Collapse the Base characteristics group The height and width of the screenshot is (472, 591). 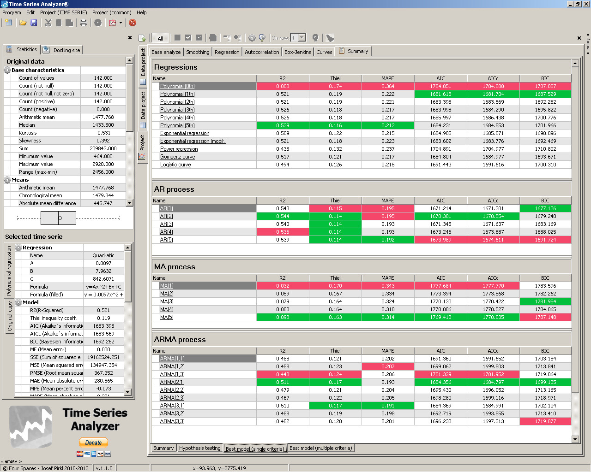click(x=7, y=70)
